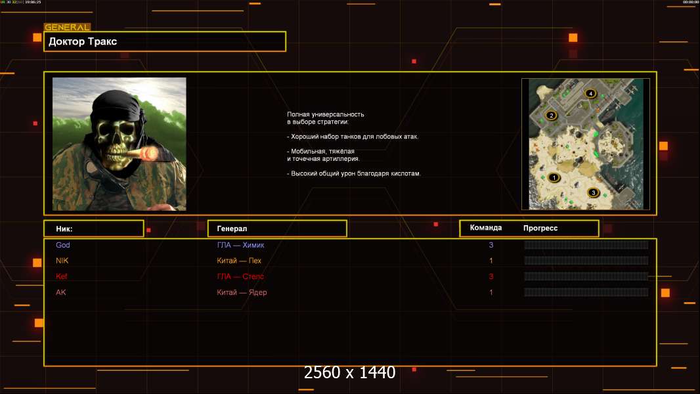Image resolution: width=700 pixels, height=394 pixels.
Task: Select the Доктор Тракс title field
Action: (x=165, y=41)
